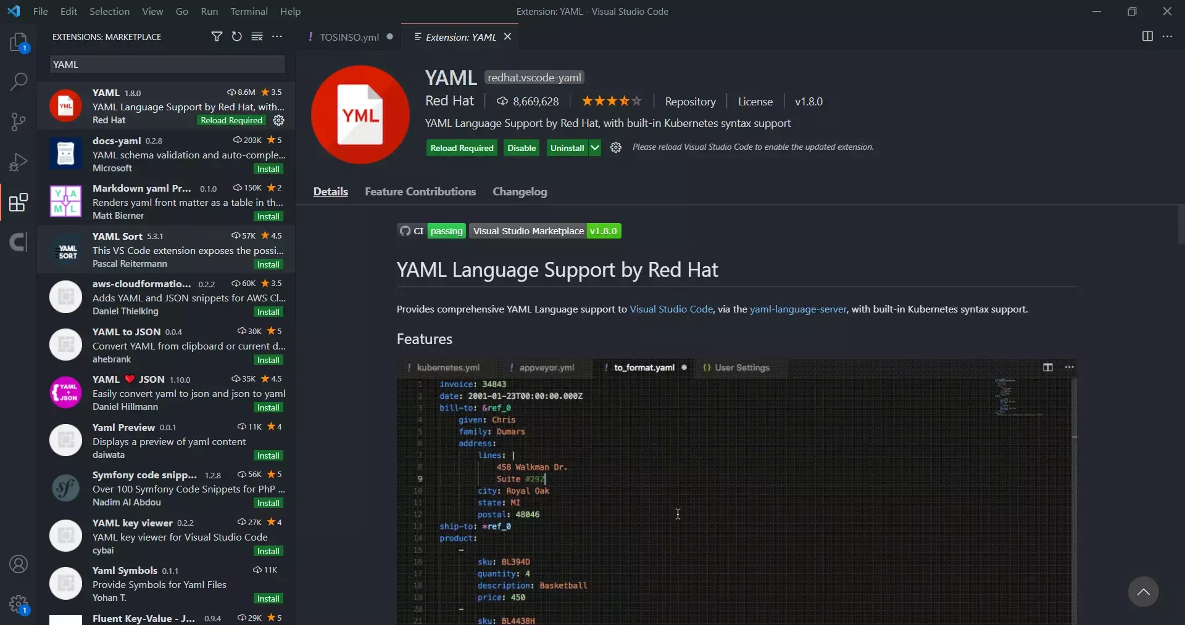Click Reload Required in the YAML list item
Viewport: 1185px width, 625px height.
[231, 120]
